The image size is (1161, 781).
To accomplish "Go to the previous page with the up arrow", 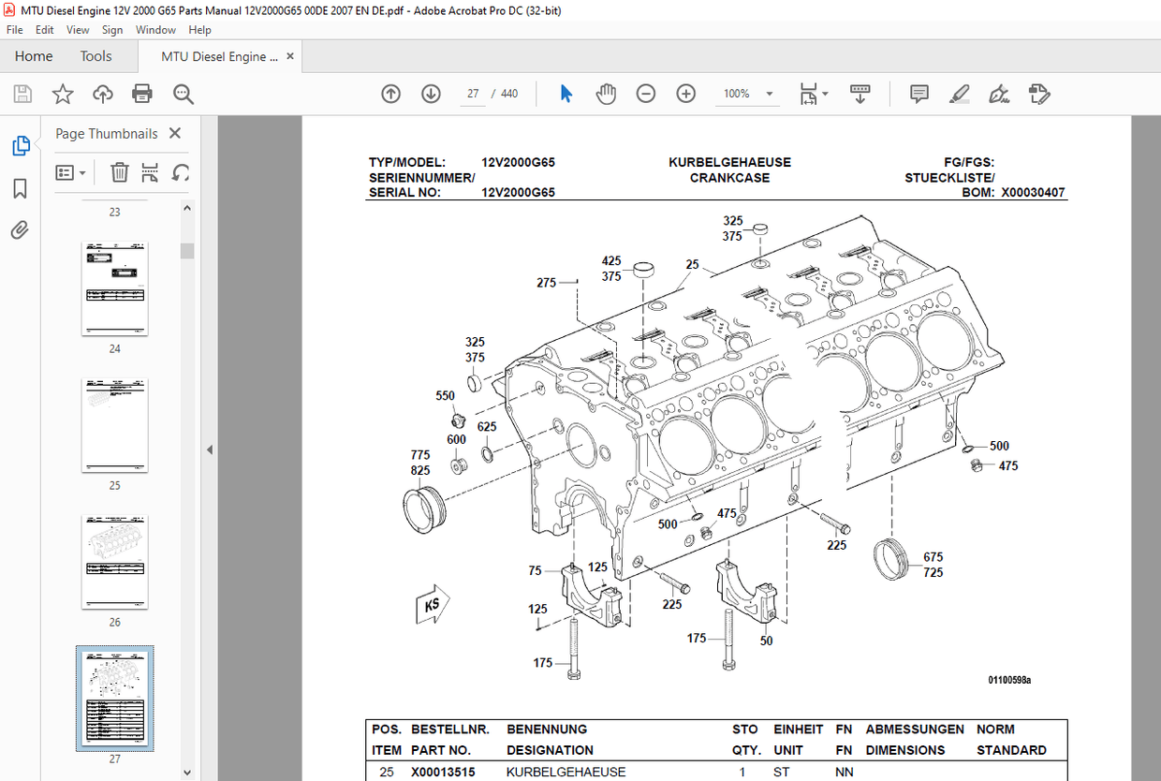I will (x=390, y=94).
